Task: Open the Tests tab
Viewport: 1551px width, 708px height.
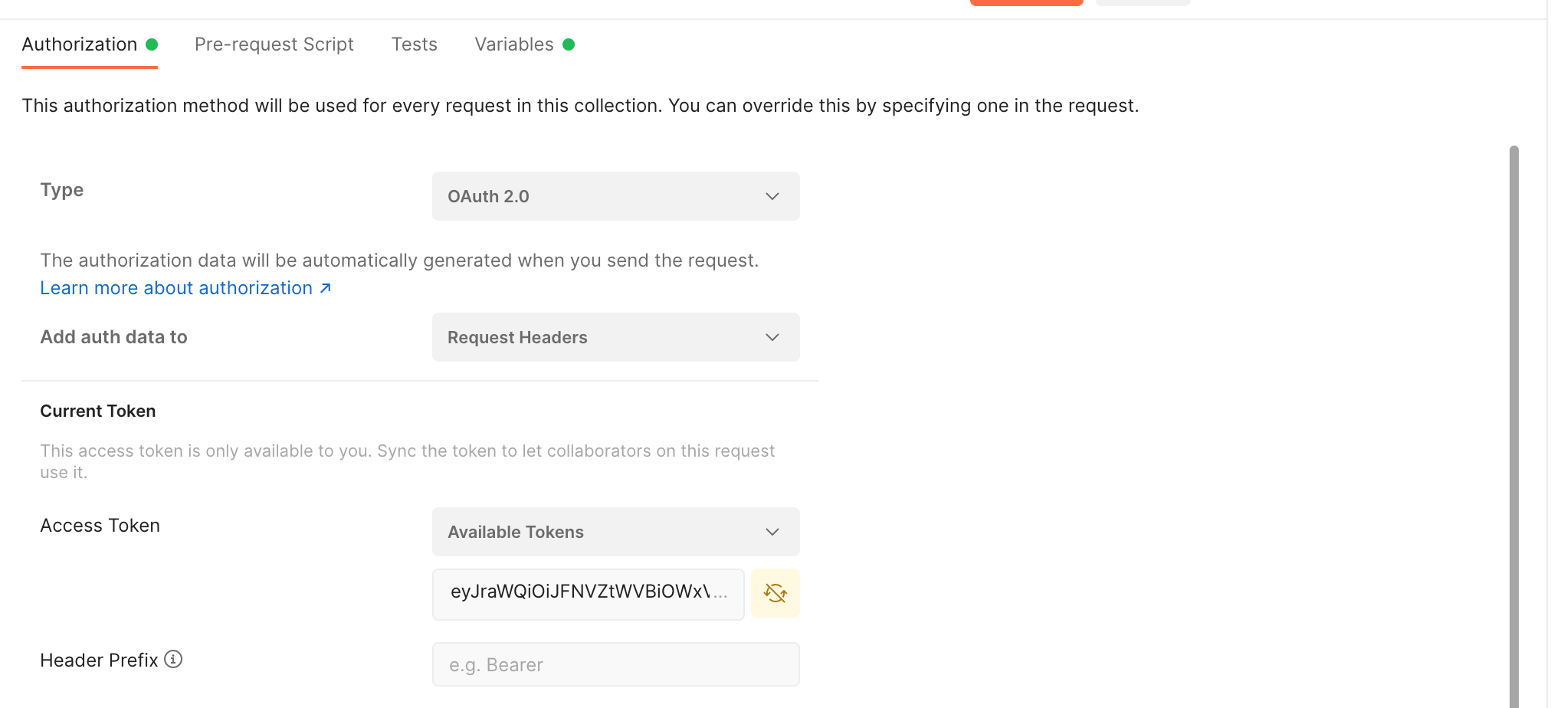Action: [414, 44]
